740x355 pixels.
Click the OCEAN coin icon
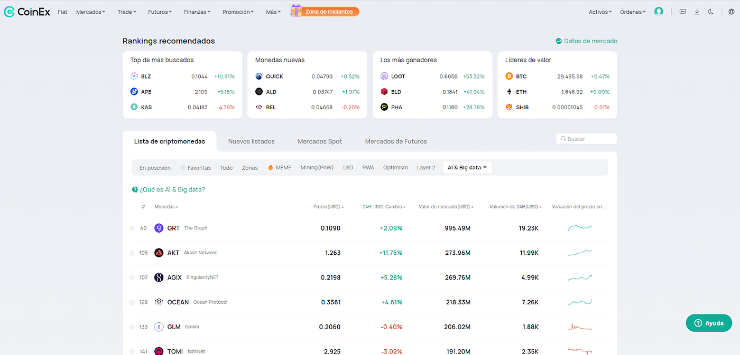point(159,302)
